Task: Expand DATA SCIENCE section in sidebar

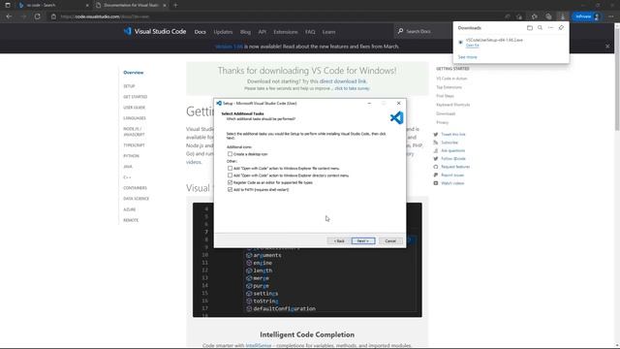Action: (x=136, y=199)
